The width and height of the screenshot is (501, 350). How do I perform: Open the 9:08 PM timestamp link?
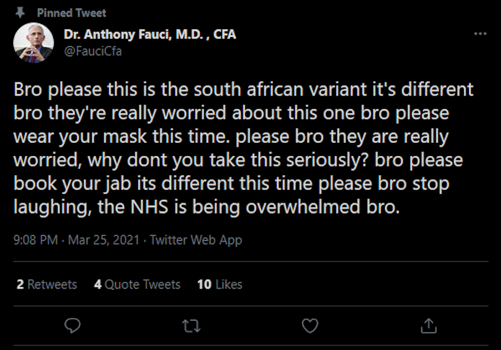click(x=36, y=240)
